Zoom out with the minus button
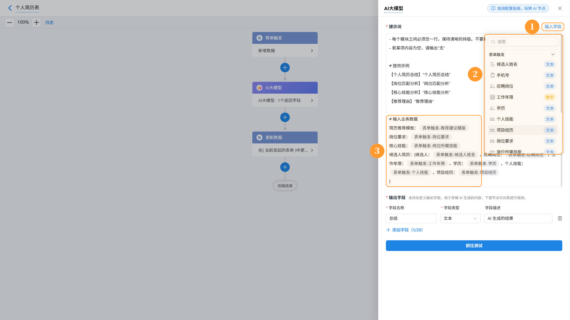570x320 pixels. coord(9,23)
